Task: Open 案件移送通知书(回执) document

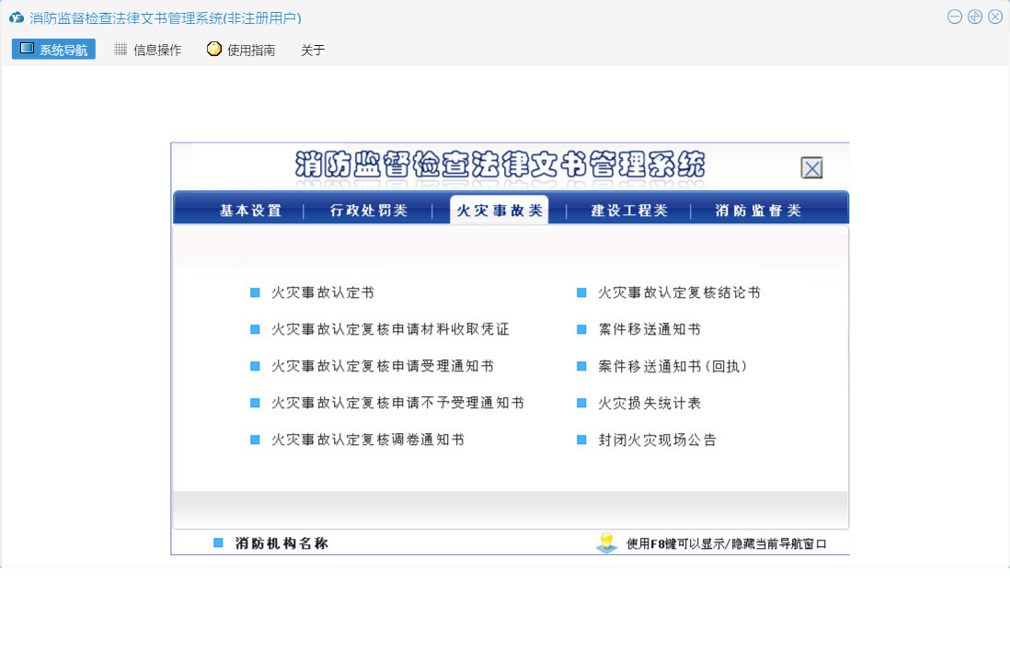Action: (672, 367)
